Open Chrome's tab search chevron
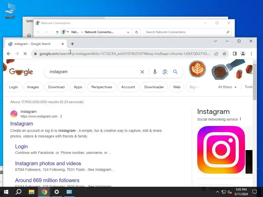This screenshot has height=197, width=263. [215, 41]
